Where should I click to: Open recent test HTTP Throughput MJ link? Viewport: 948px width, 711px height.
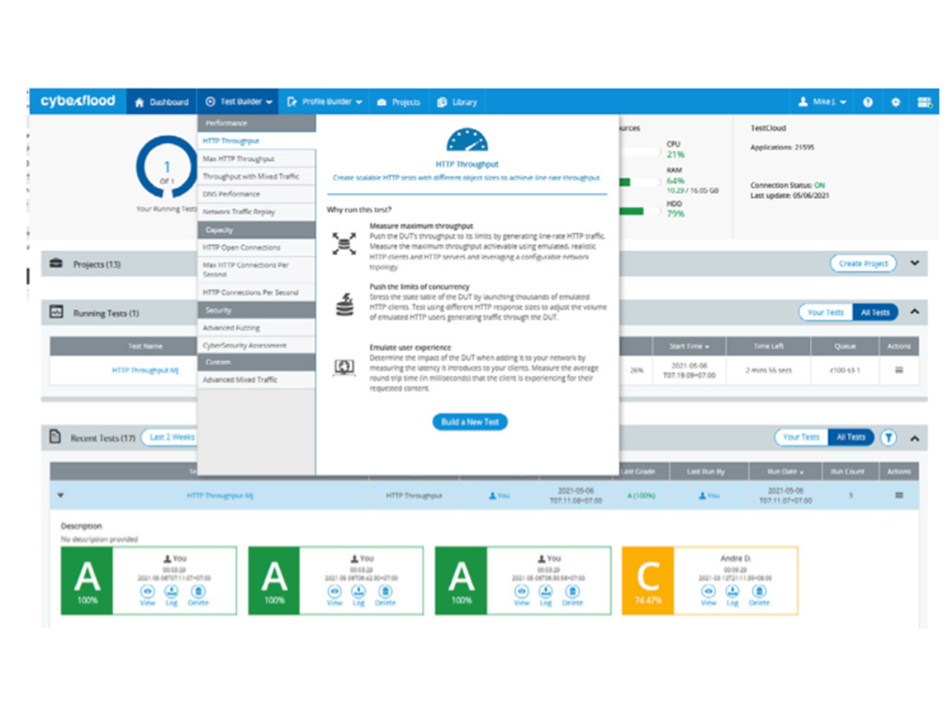coord(220,496)
